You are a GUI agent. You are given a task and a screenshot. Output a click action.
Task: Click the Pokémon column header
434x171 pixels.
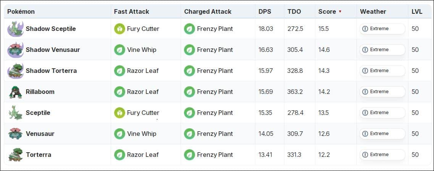point(21,12)
